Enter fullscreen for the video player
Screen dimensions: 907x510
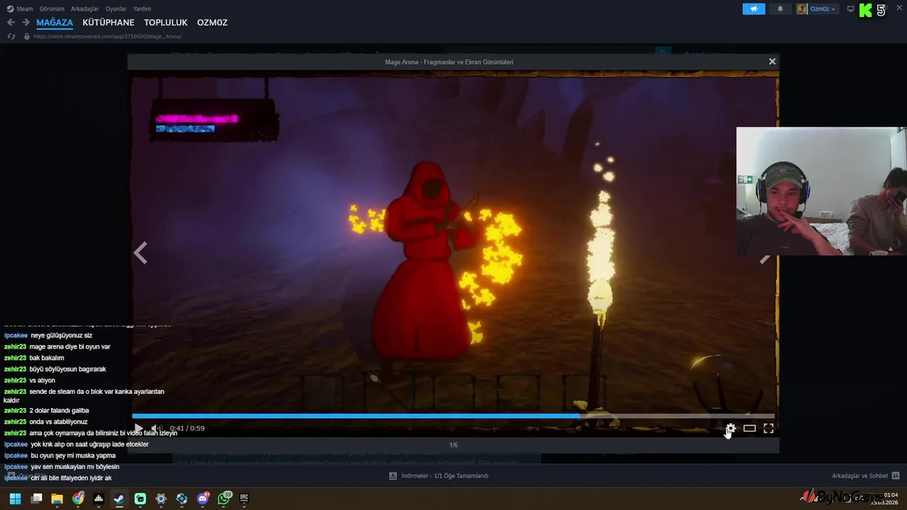768,429
